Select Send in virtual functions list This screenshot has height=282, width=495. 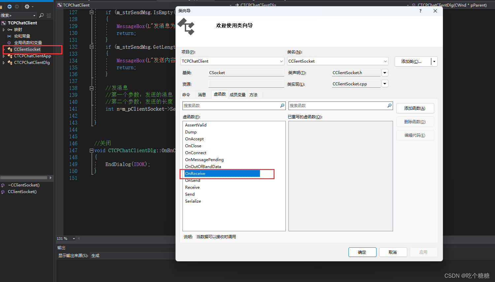coord(190,194)
